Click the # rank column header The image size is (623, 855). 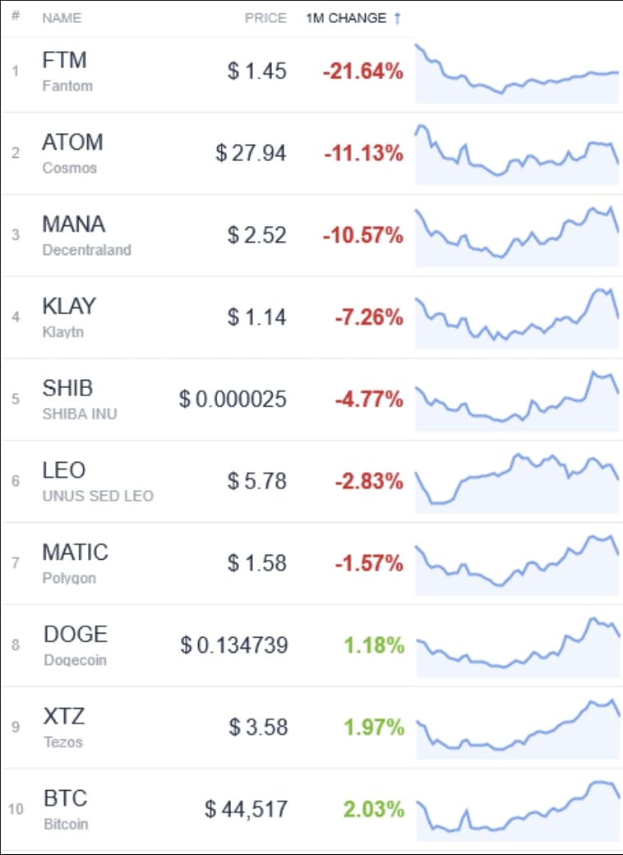(16, 16)
